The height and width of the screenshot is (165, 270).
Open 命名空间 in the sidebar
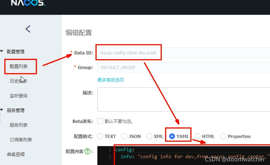[16, 154]
